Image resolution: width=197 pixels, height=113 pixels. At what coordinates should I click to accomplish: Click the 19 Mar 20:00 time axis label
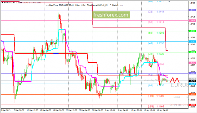[x=59, y=110]
